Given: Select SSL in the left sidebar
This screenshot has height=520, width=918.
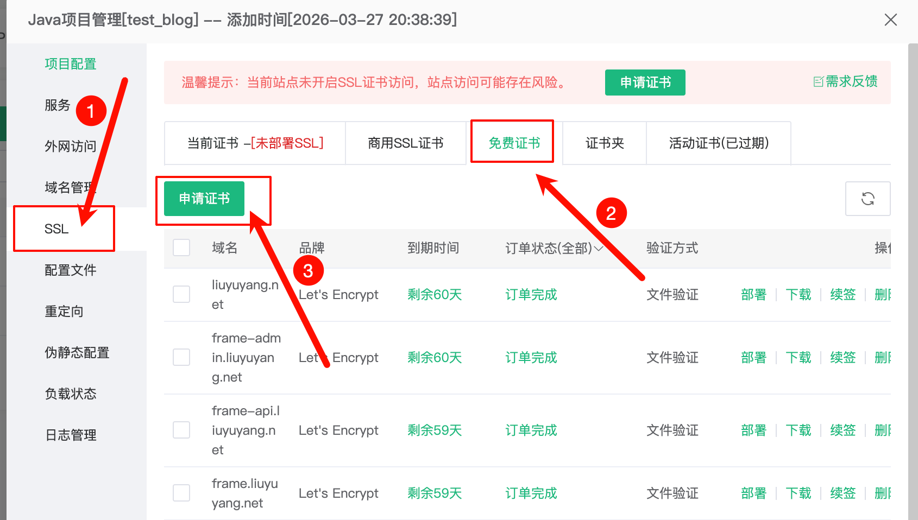Looking at the screenshot, I should [x=56, y=229].
